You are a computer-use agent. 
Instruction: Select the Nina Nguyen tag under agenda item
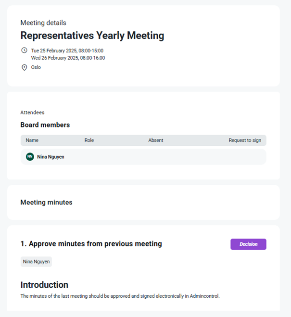point(36,262)
